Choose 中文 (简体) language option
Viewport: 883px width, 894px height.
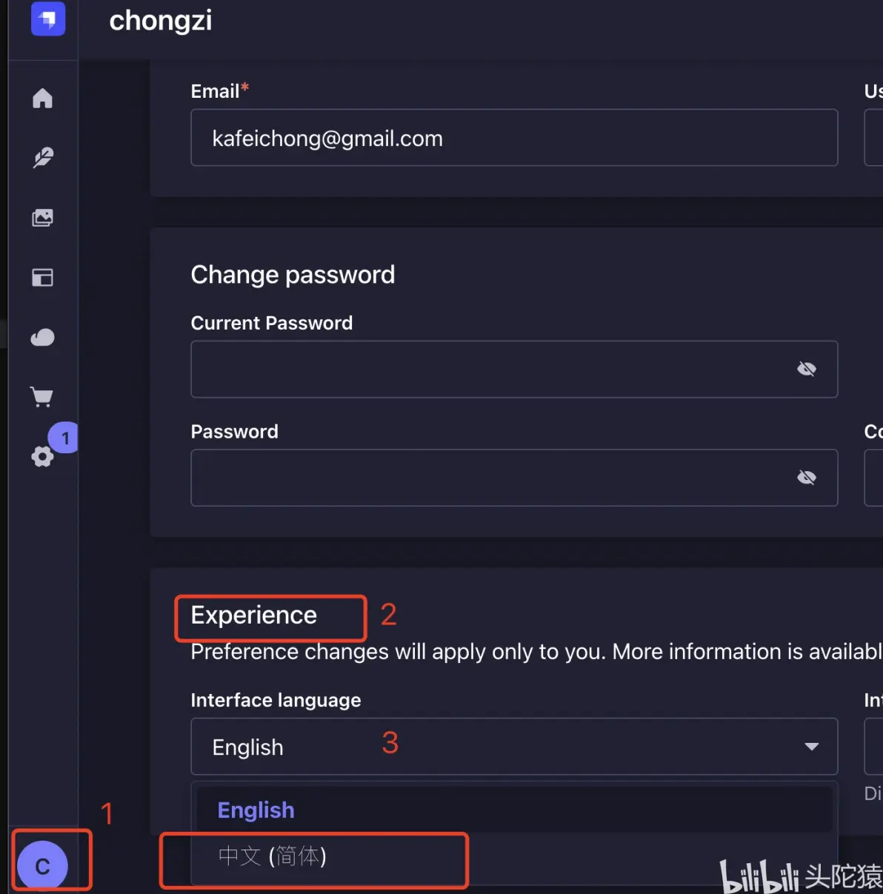click(x=273, y=856)
